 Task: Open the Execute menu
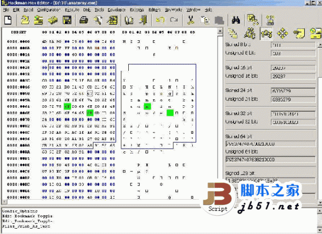72,10
